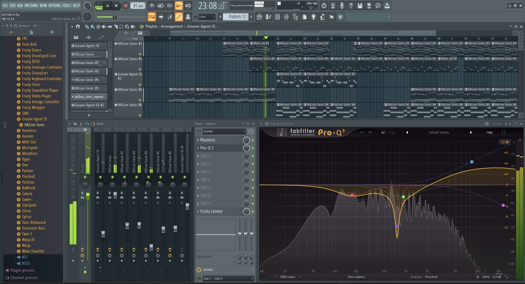Click the purple notch EQ band node
525x284 pixels.
(x=398, y=226)
